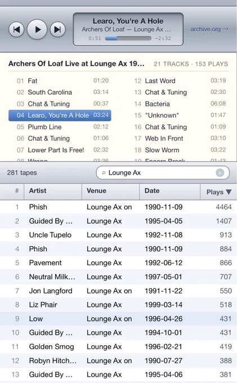Skip to previous track button
Viewport: 237px width, 383px height.
(x=16, y=29)
